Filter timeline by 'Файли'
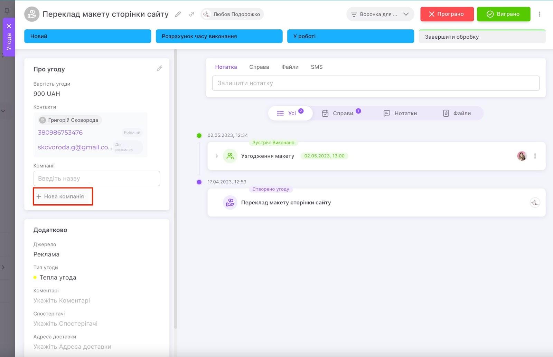This screenshot has width=553, height=357. click(457, 113)
